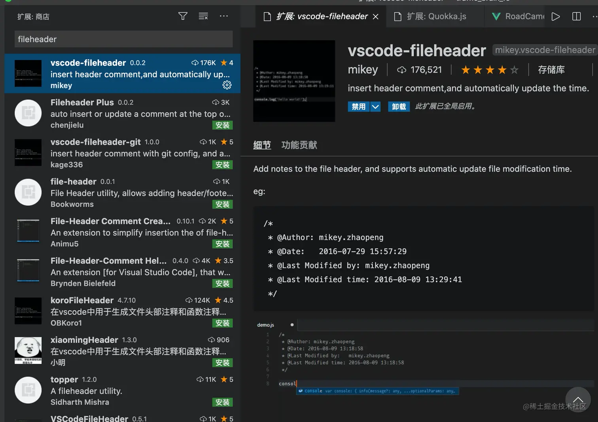Click the mikey publisher name link
The image size is (598, 422).
(x=363, y=70)
